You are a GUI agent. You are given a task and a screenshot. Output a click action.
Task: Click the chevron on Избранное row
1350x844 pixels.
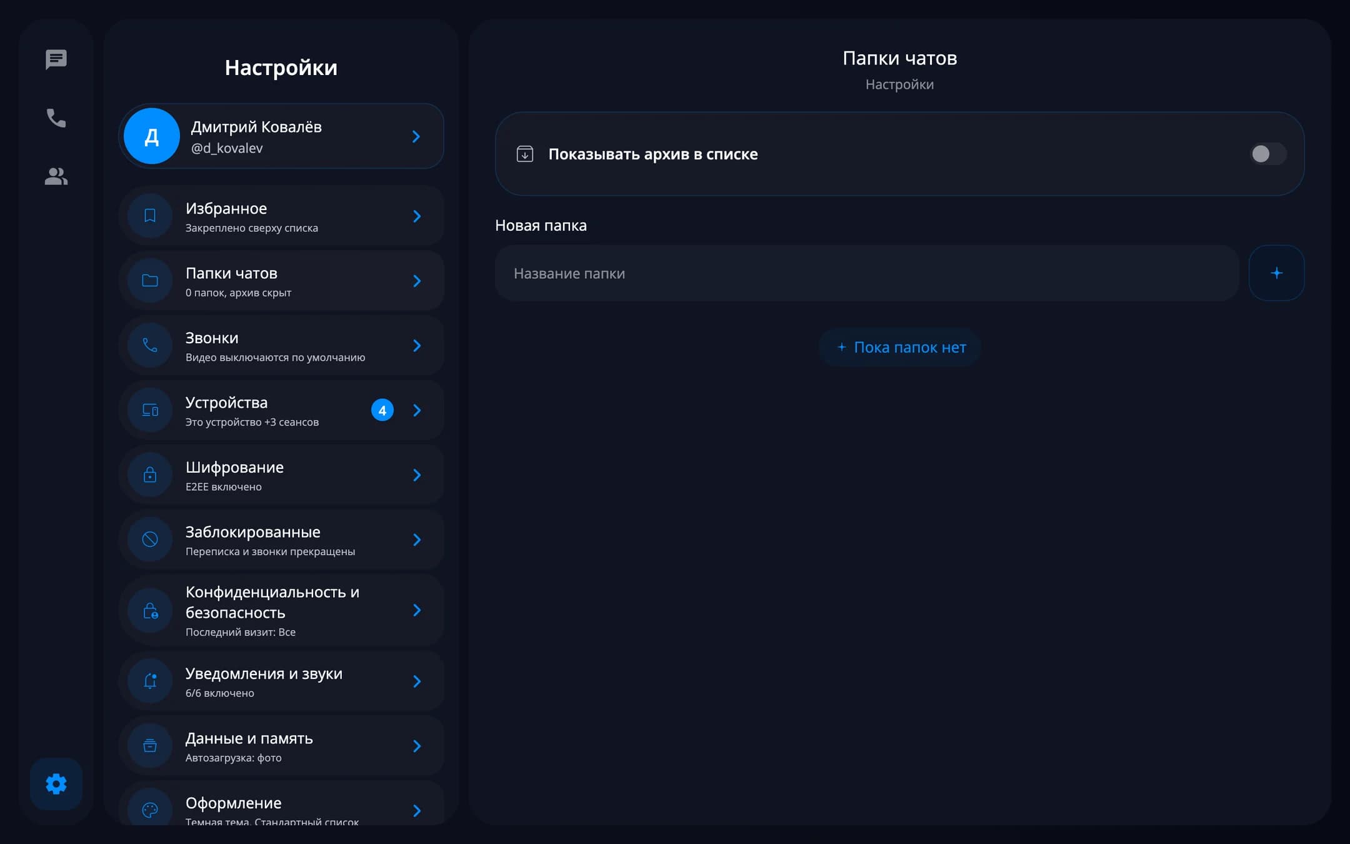[x=417, y=216]
